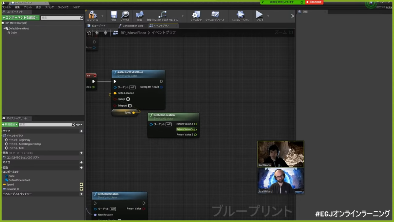Click the red Event Tick delegate pin

95,76
